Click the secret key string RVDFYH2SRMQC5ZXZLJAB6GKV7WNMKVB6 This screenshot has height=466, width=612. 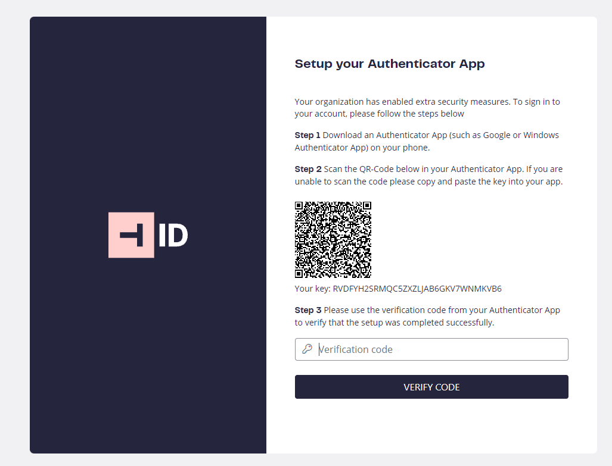point(417,289)
